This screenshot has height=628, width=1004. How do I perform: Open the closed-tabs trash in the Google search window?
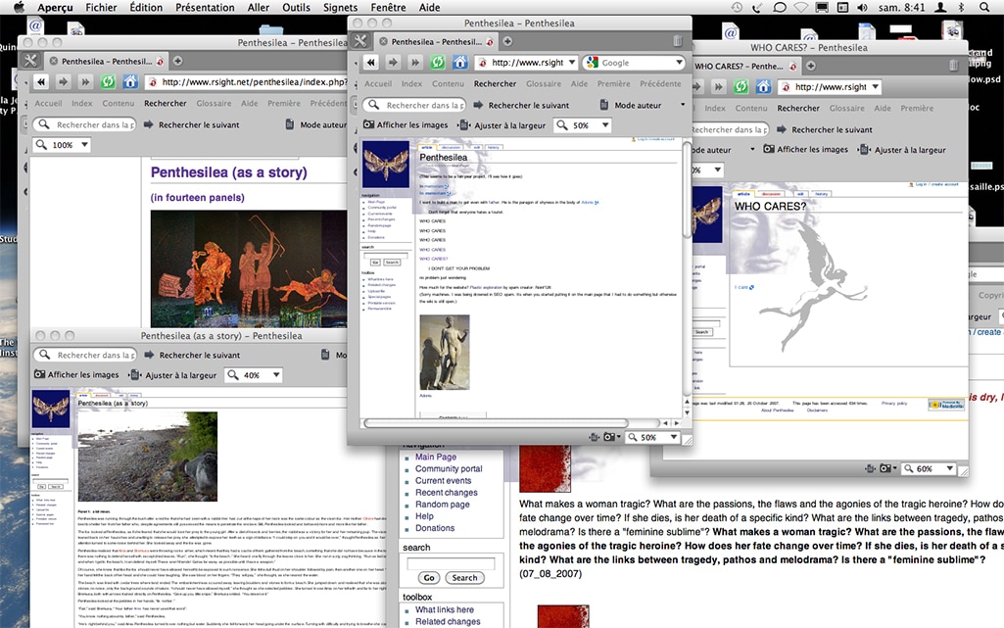pos(678,41)
